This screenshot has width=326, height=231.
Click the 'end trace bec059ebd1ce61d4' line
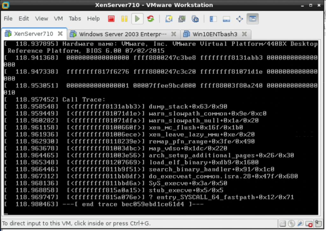[133, 204]
